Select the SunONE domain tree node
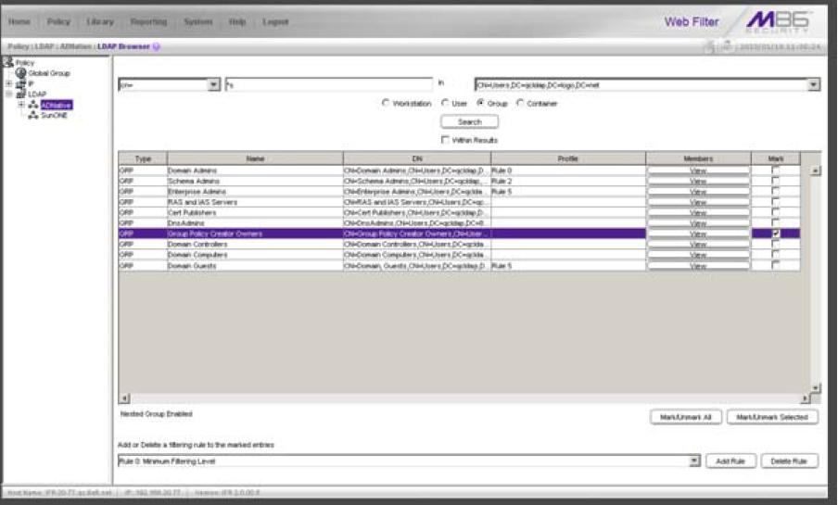This screenshot has width=838, height=505. click(53, 115)
